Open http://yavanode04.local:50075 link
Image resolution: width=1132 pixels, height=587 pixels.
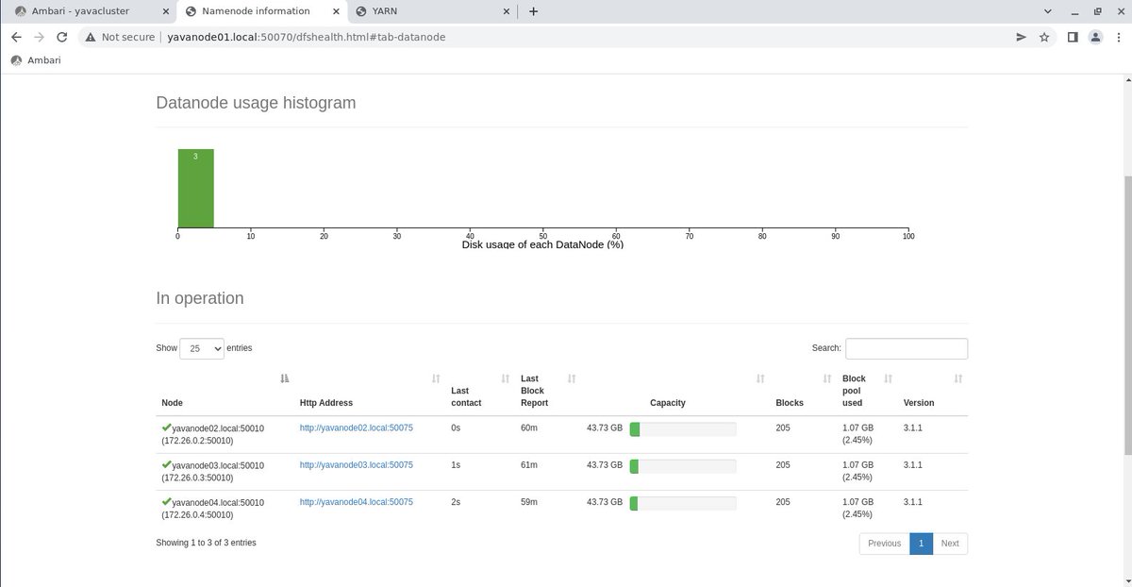pos(356,502)
